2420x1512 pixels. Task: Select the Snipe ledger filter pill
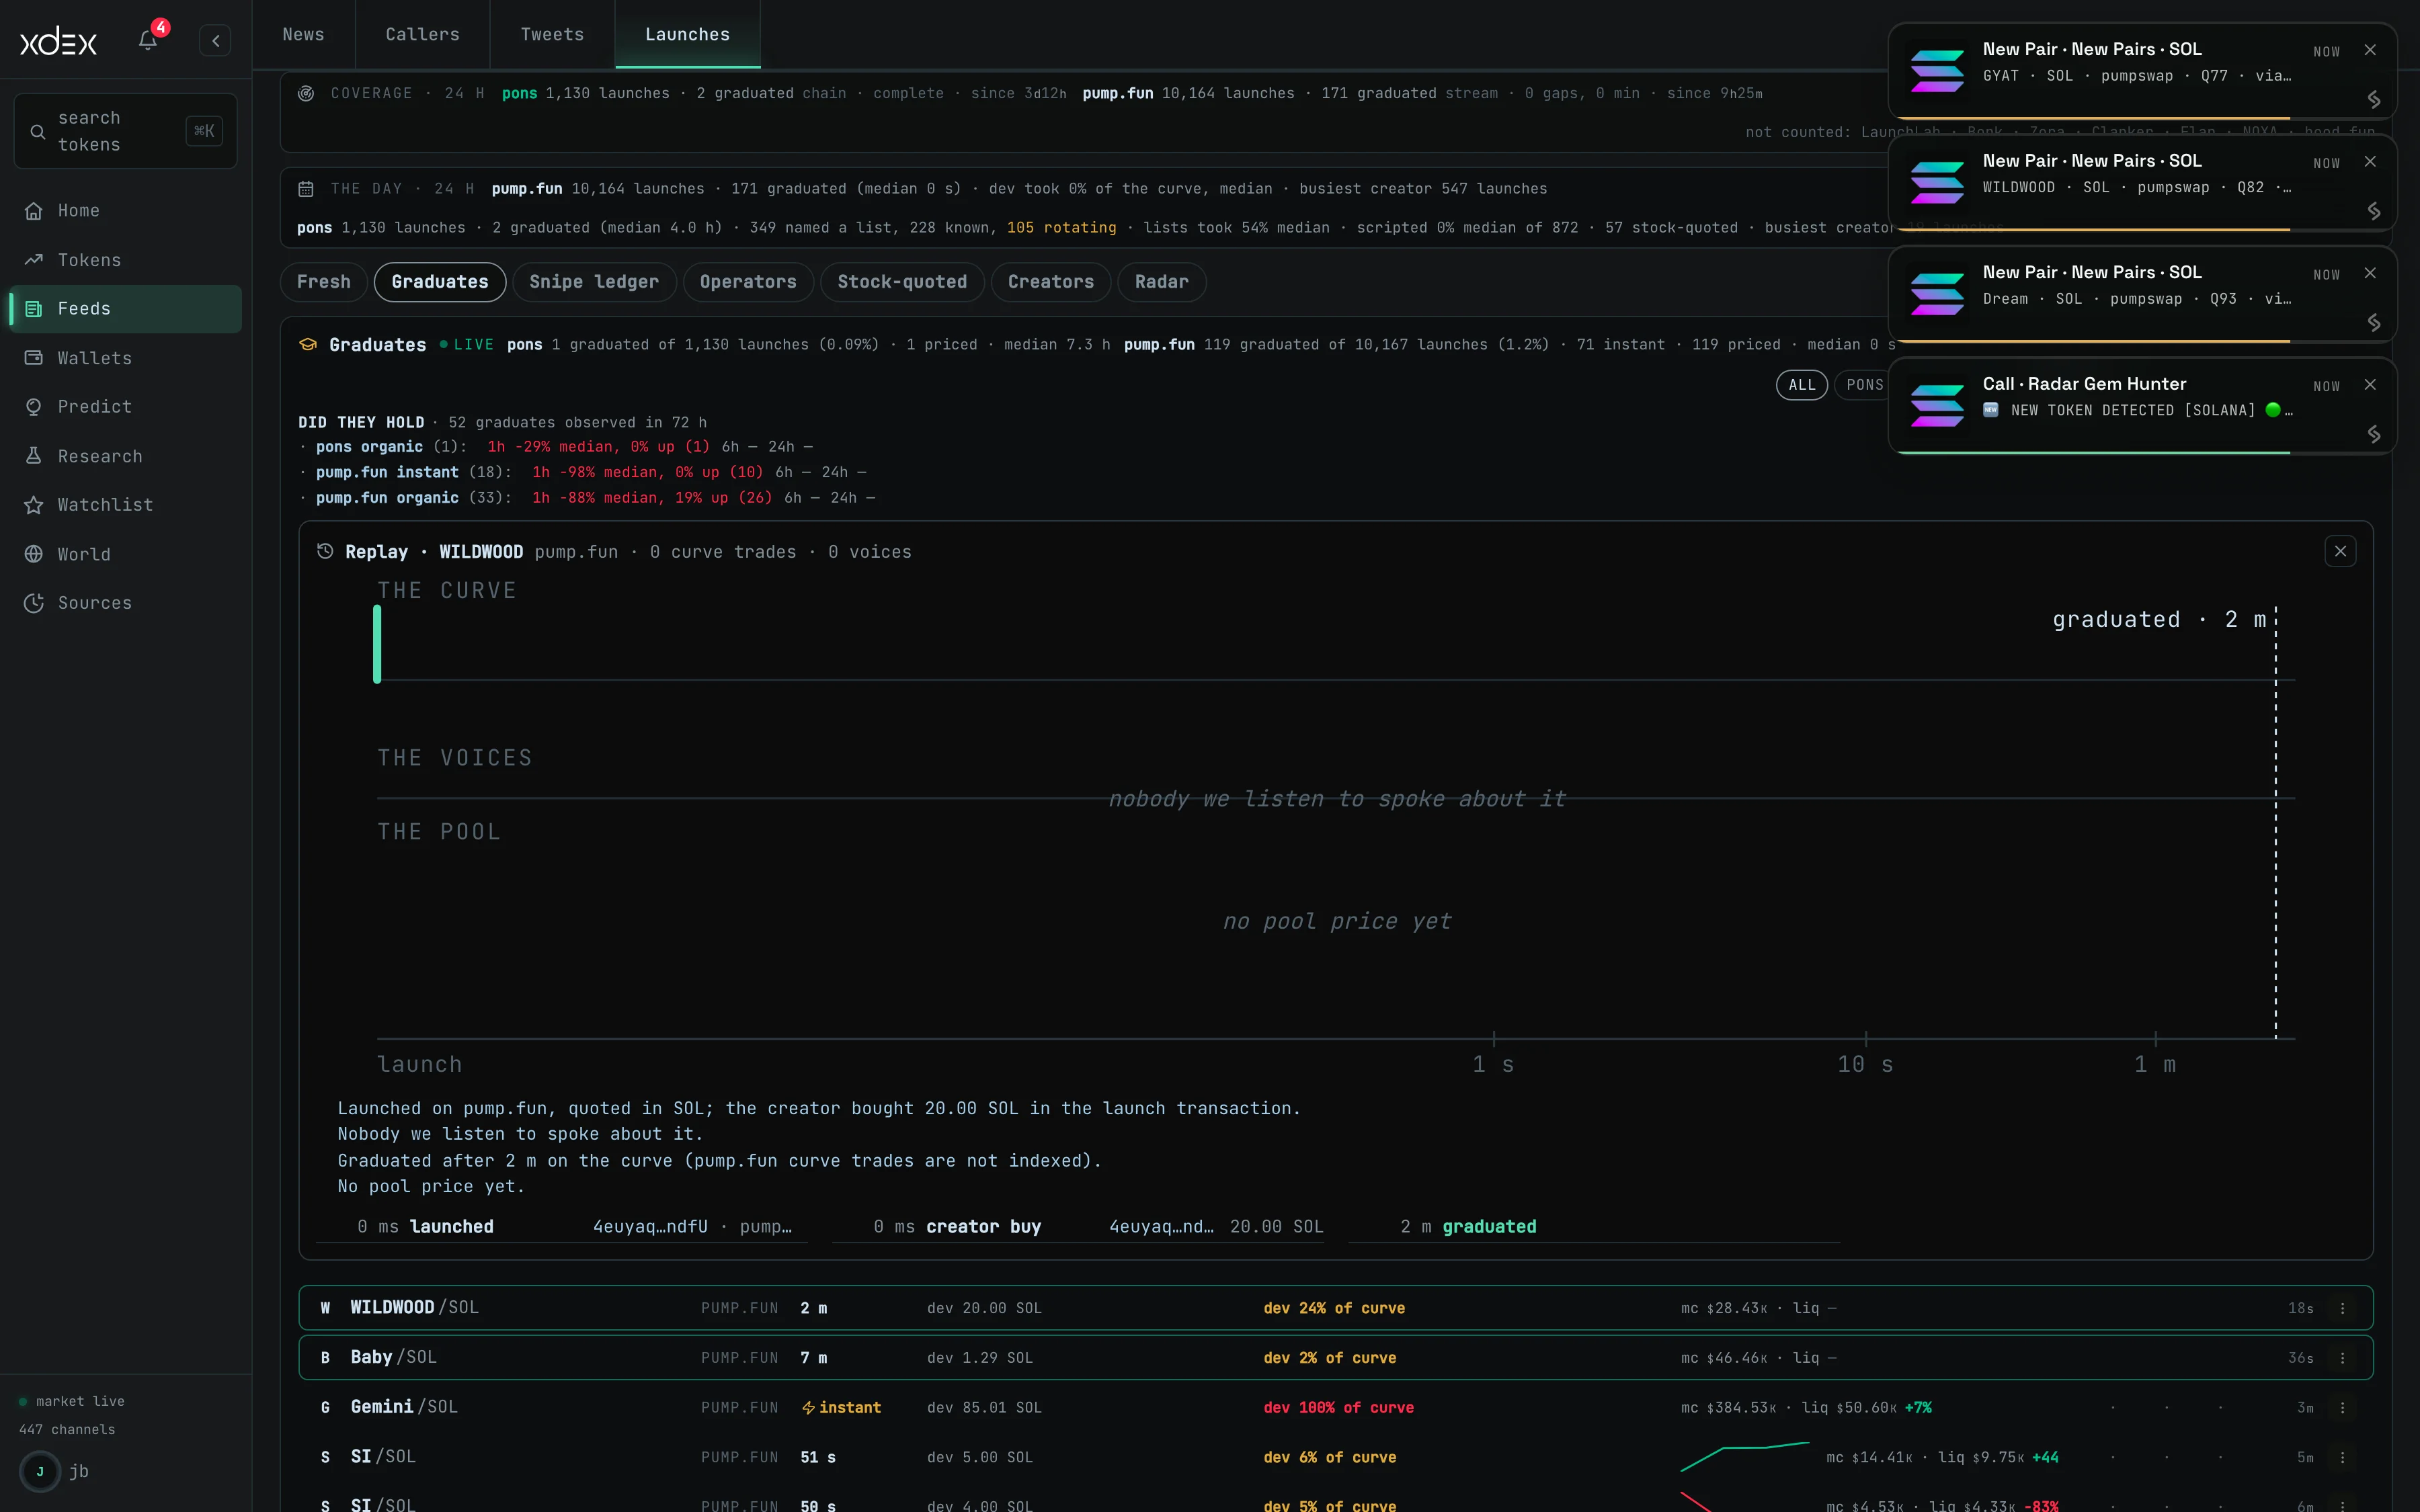pyautogui.click(x=594, y=282)
